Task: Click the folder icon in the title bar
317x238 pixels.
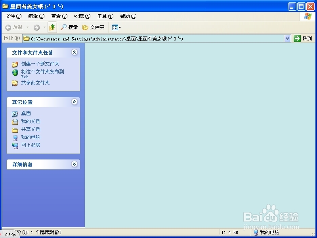Action: [5, 6]
